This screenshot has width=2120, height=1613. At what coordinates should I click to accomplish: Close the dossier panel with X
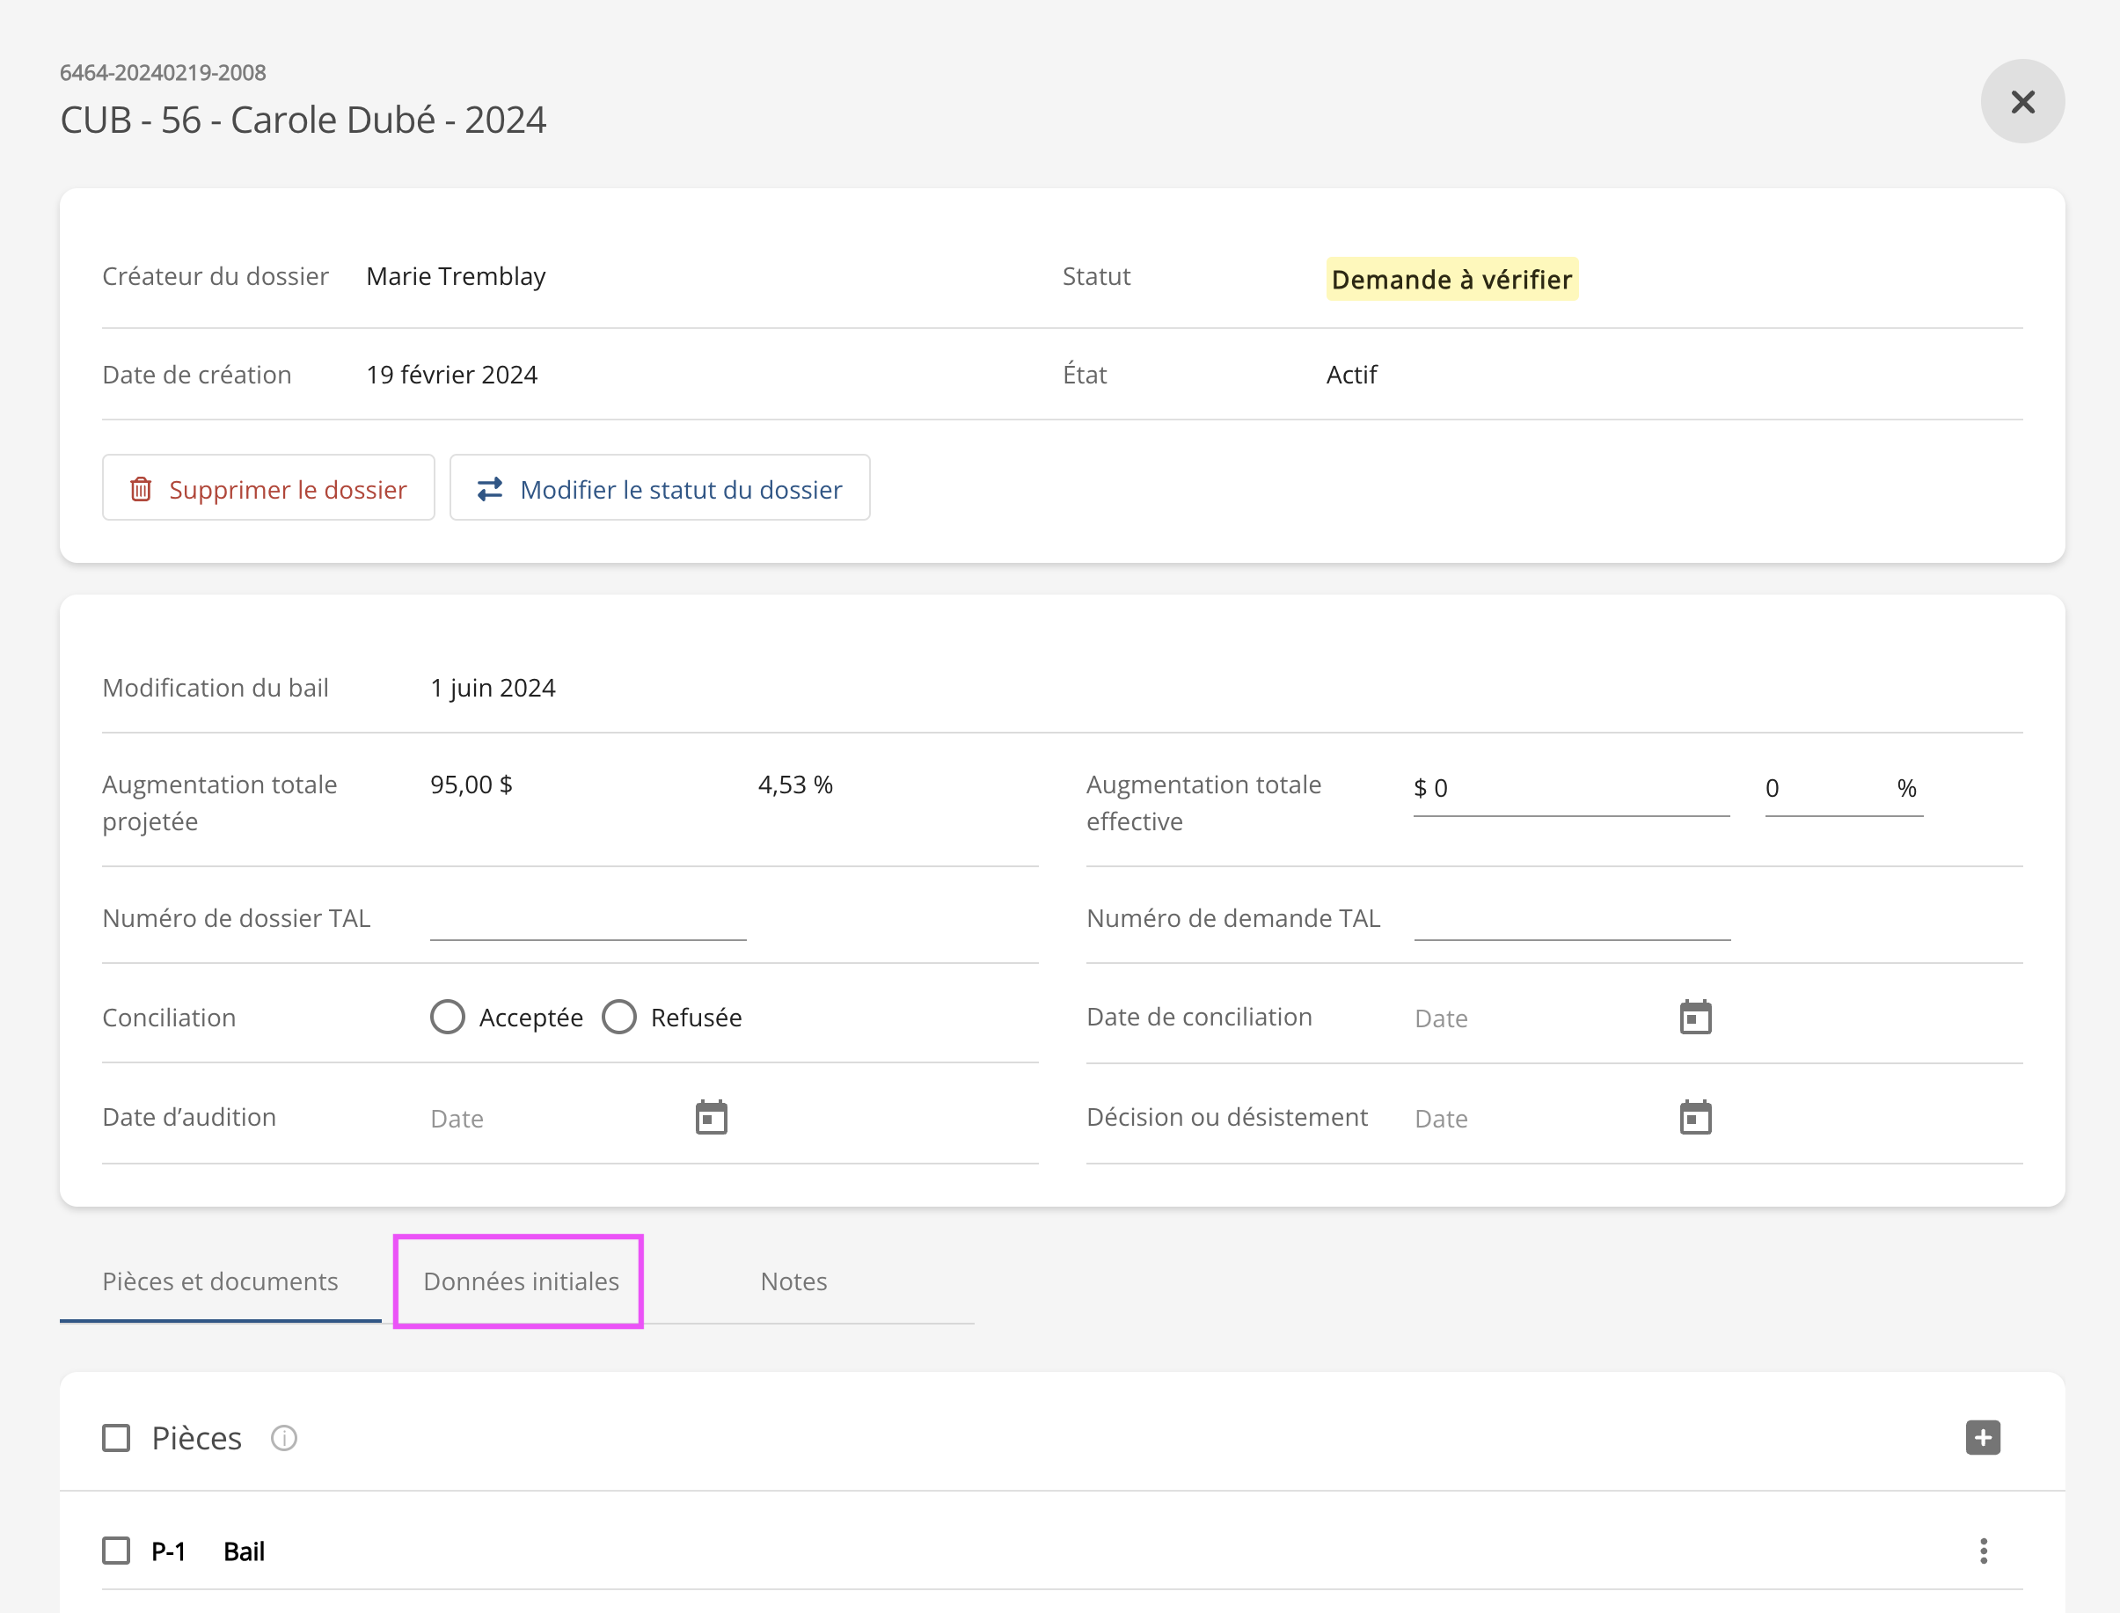2021,102
